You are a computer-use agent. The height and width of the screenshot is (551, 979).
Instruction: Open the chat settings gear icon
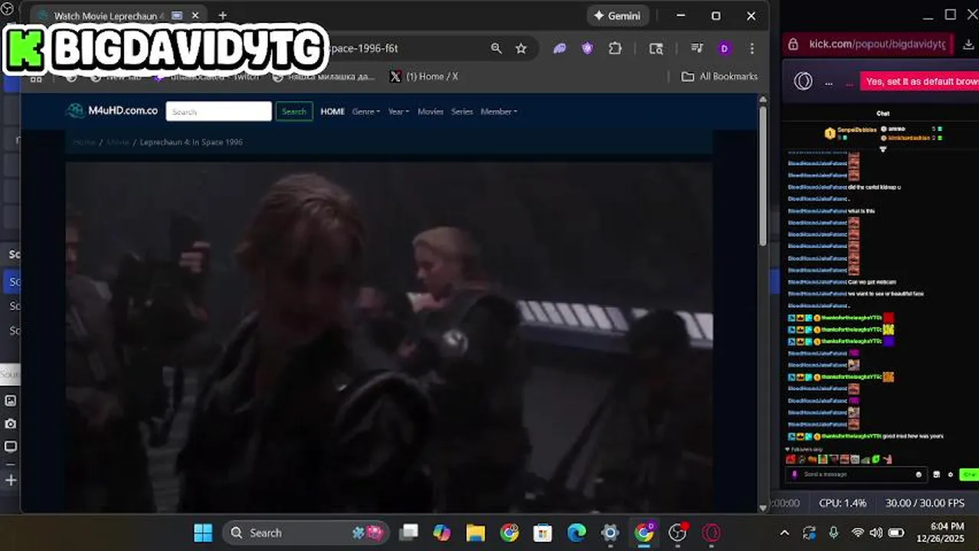pos(951,474)
